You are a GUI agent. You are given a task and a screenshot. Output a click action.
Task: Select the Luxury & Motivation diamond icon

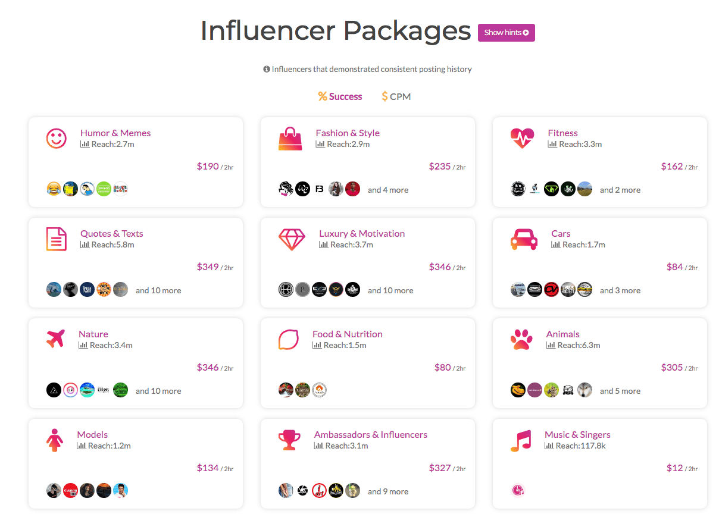[x=292, y=239]
